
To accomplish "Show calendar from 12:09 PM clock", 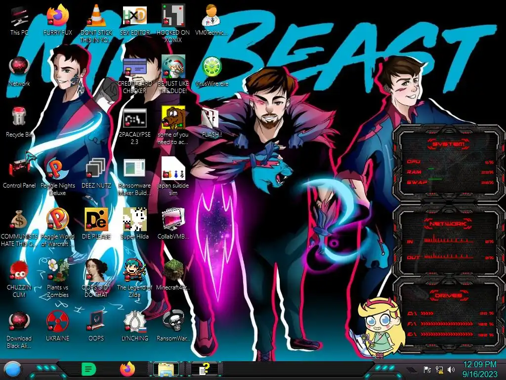I will [x=479, y=369].
